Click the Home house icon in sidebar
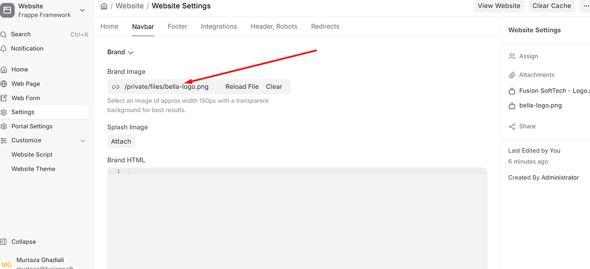590x269 pixels. pos(3,70)
